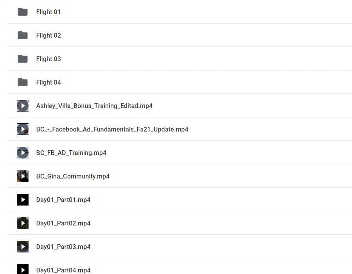The width and height of the screenshot is (352, 274).
Task: Open the BC_Gina_Community.mp4 file name
Action: [73, 176]
